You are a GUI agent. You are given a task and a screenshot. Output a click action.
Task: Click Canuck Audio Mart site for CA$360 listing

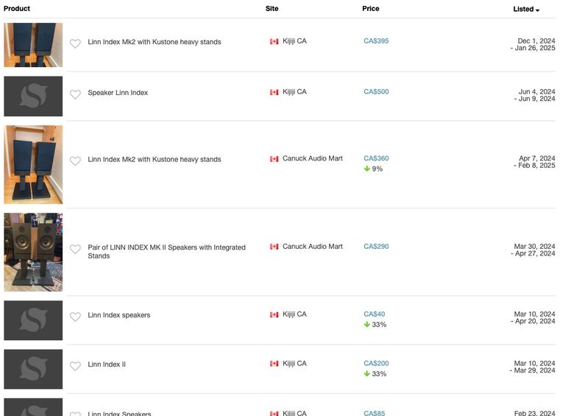(312, 158)
